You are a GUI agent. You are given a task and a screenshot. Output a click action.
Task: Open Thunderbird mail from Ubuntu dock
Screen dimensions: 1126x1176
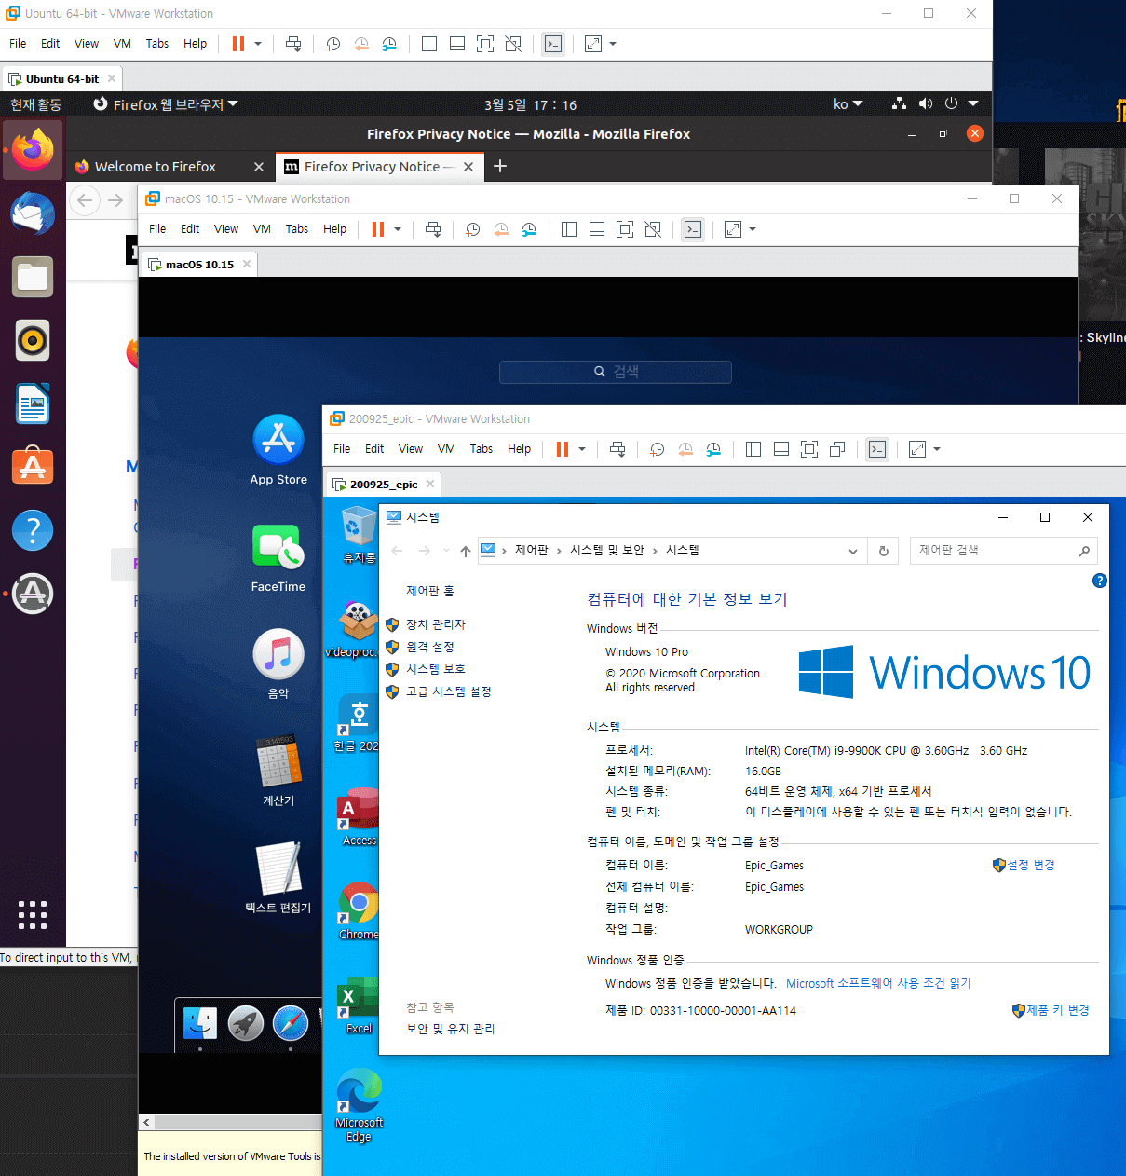pyautogui.click(x=33, y=213)
